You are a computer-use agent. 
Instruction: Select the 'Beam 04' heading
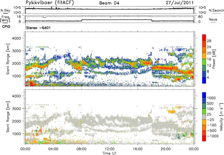(109, 3)
